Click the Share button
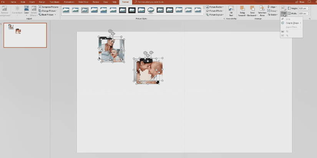 point(300,2)
